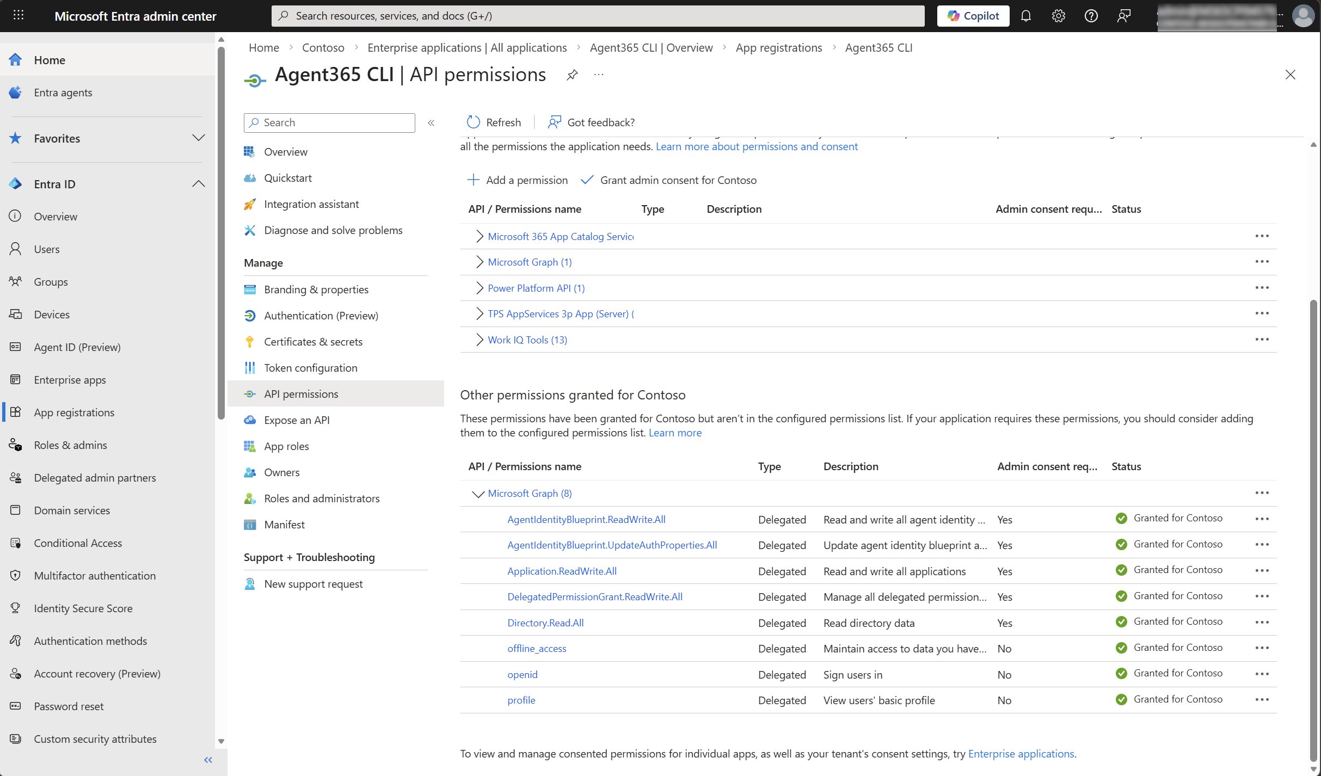Click the resource menu Search field
Screen dimensions: 1321x776
(329, 123)
